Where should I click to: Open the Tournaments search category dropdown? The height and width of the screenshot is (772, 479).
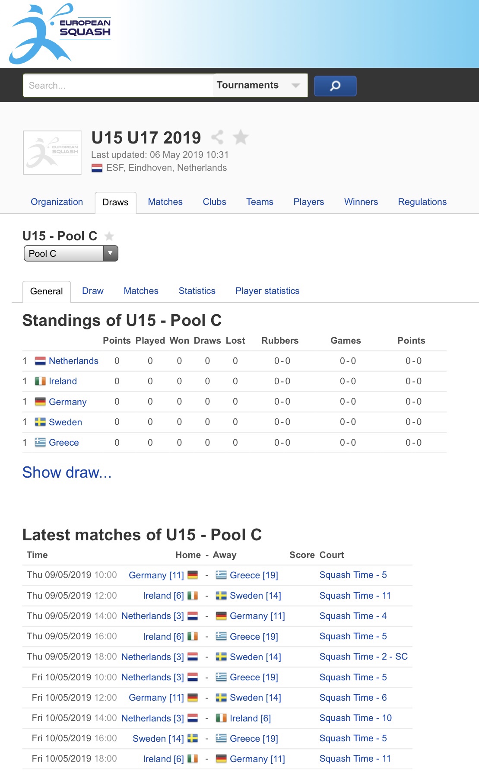(x=260, y=85)
